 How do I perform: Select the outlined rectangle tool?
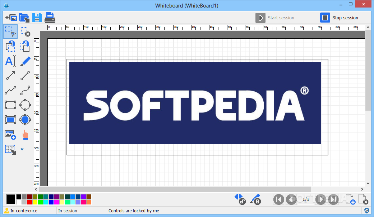[10, 105]
